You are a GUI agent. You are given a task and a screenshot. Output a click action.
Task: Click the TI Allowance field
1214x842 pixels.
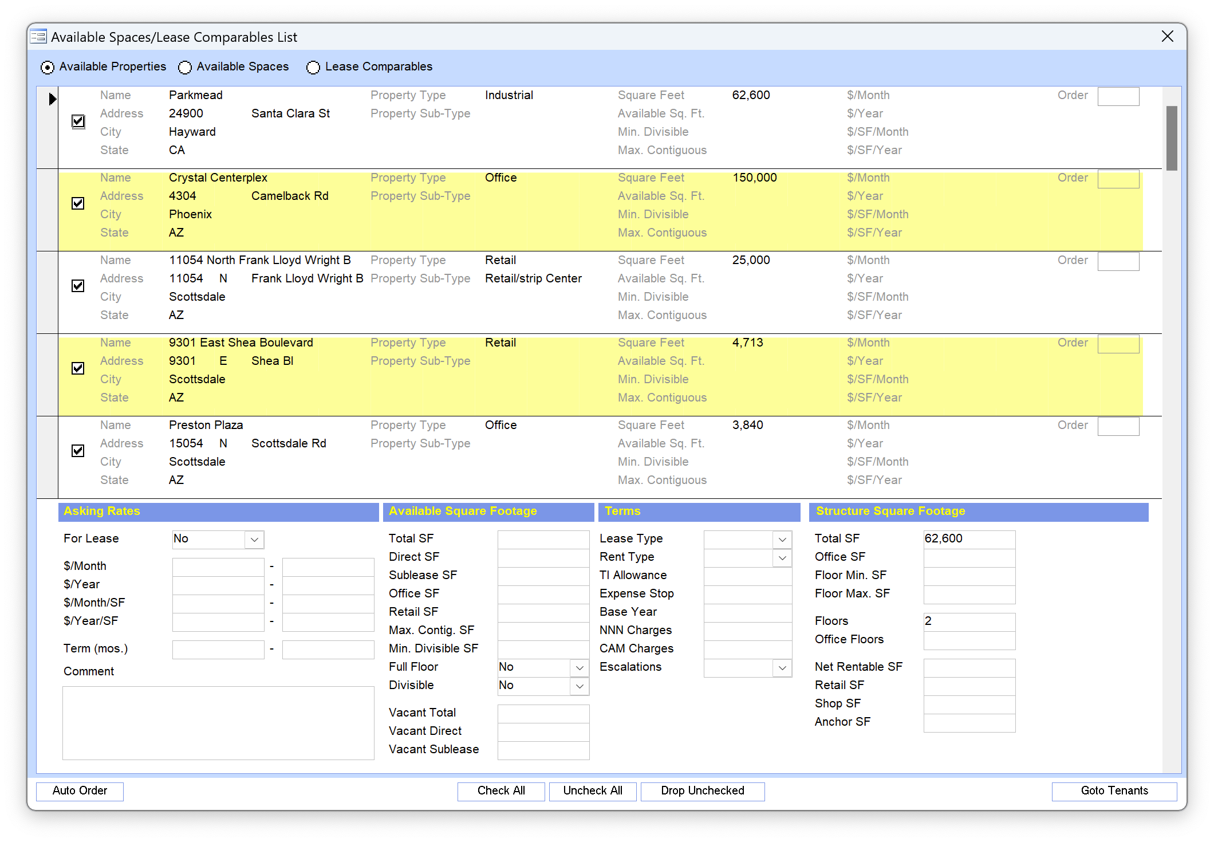(748, 576)
